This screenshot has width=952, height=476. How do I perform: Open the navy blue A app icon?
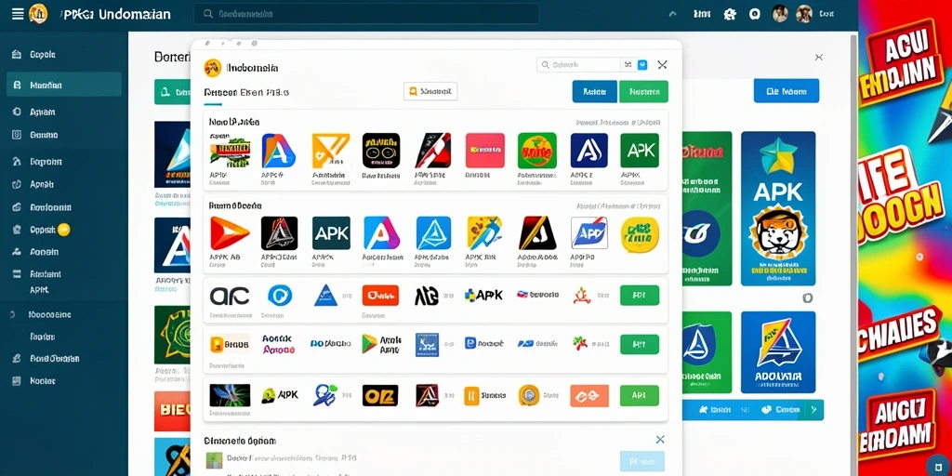[588, 151]
